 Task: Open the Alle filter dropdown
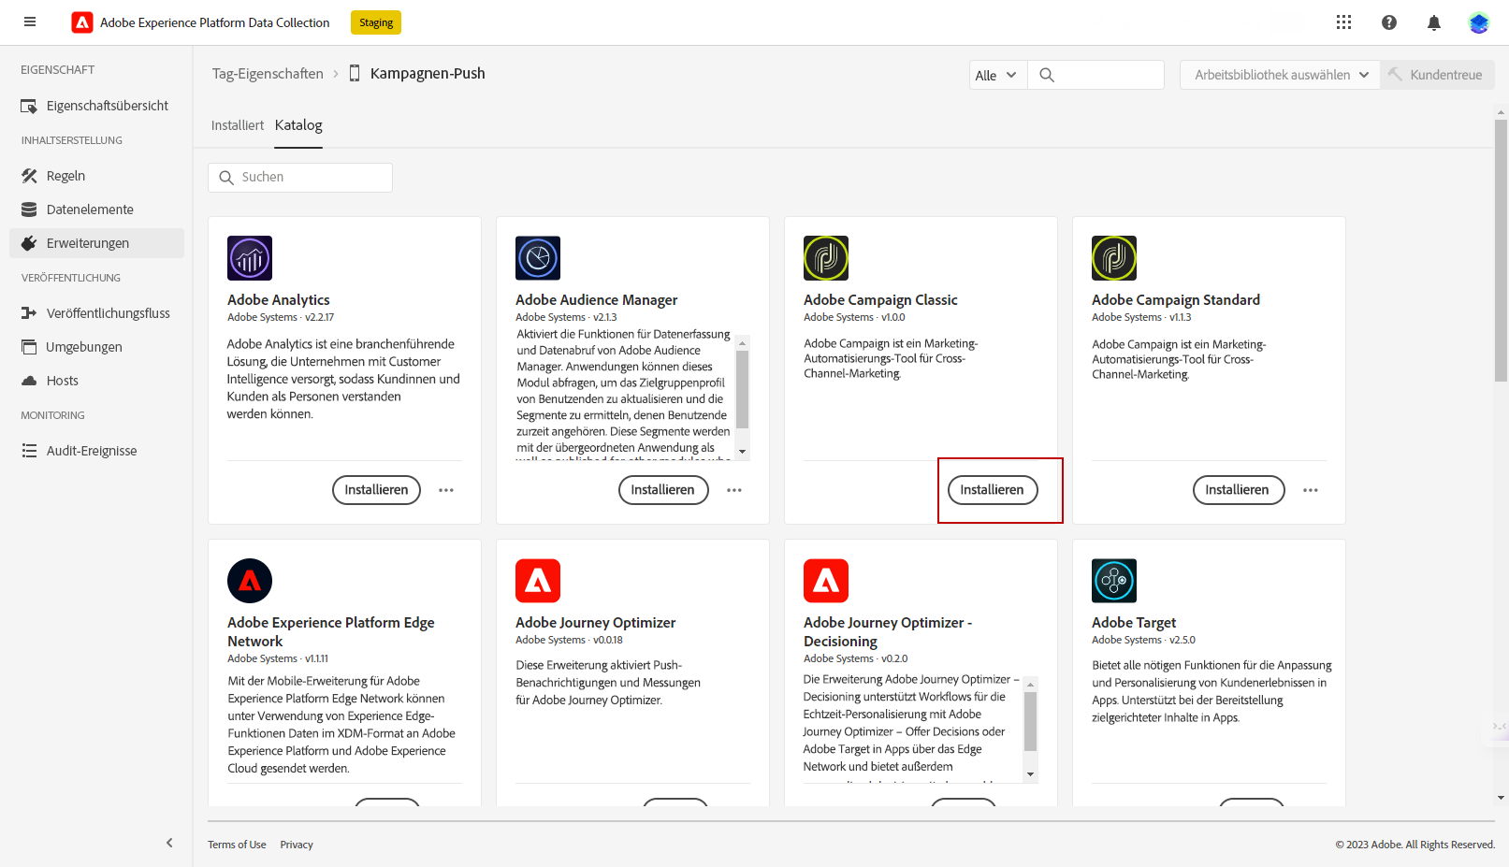pyautogui.click(x=998, y=75)
